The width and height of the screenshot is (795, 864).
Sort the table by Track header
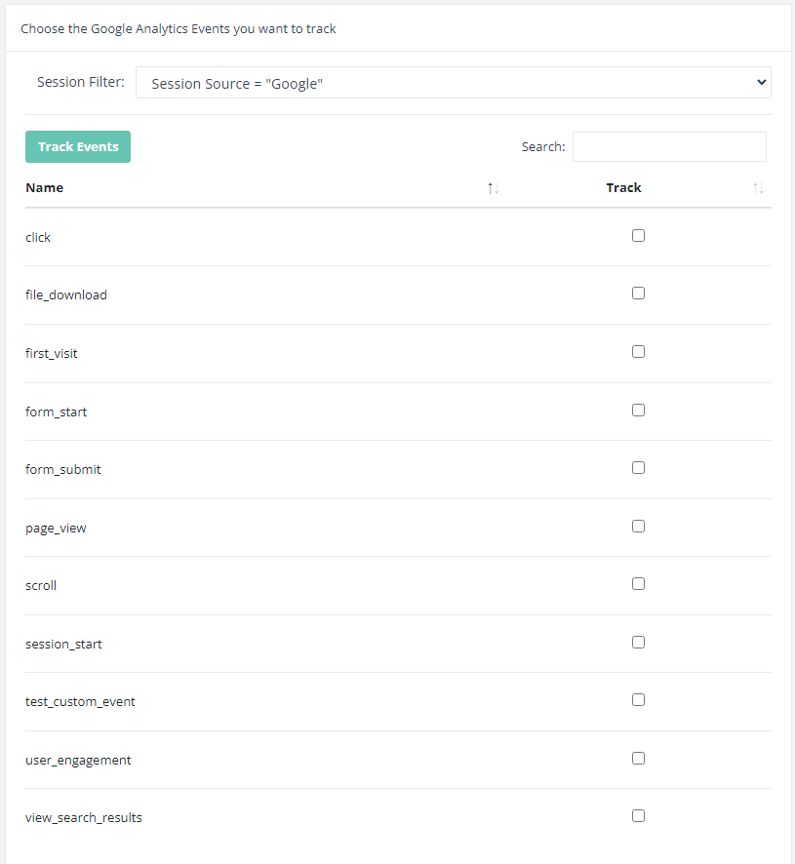(x=623, y=188)
